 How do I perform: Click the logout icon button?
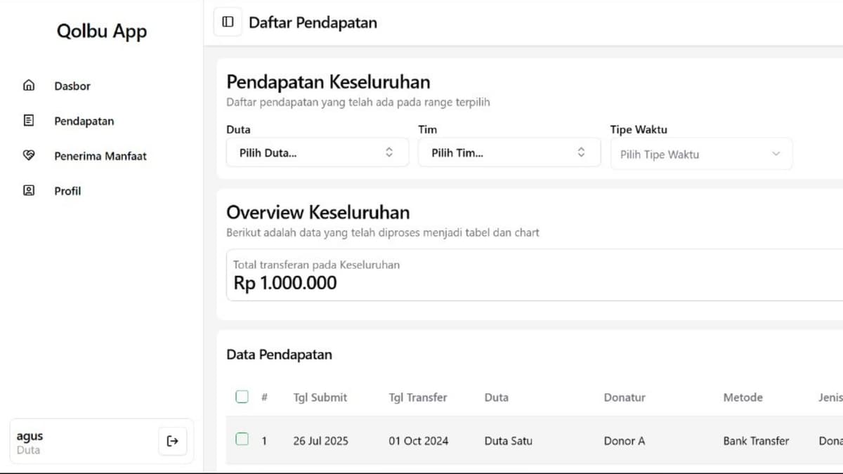click(173, 441)
